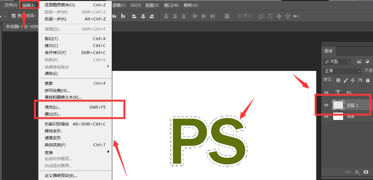
Task: Select the 图层 1 layer thumbnail
Action: click(338, 105)
